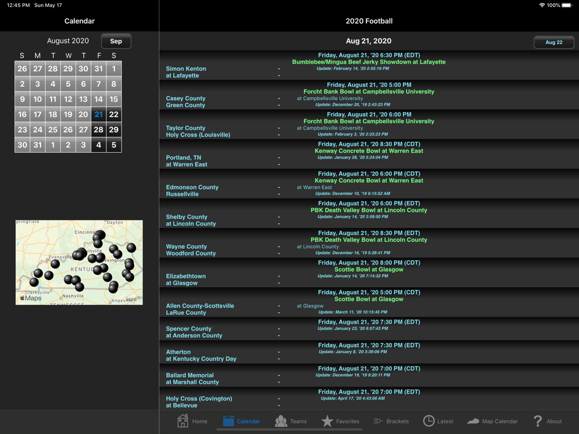Viewport: 579px width, 434px height.
Task: Open the Map Calendar Kentucky-shape icon
Action: click(x=473, y=421)
